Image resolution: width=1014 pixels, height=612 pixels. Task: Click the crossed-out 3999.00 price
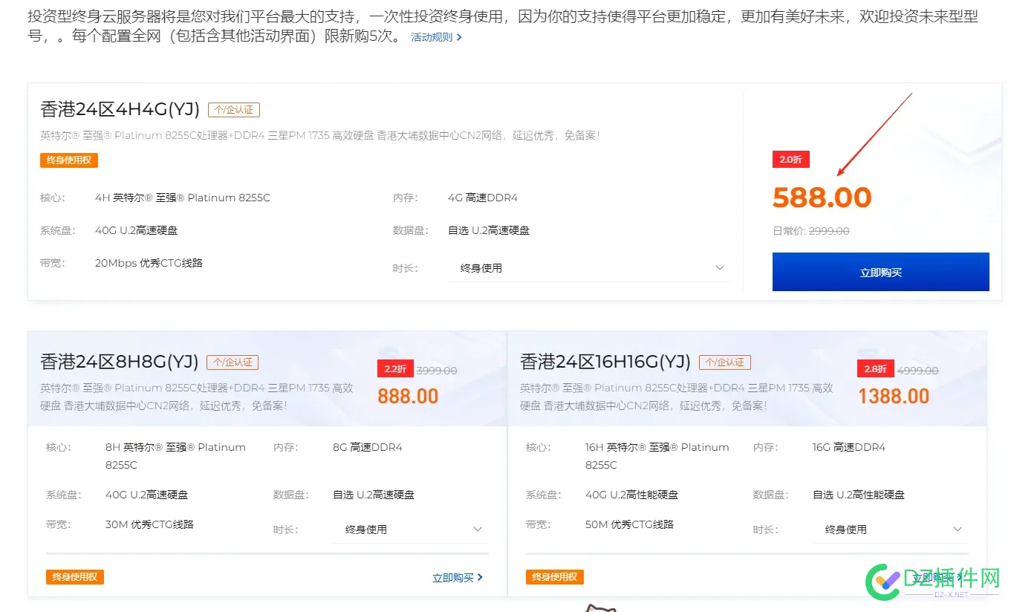point(437,370)
